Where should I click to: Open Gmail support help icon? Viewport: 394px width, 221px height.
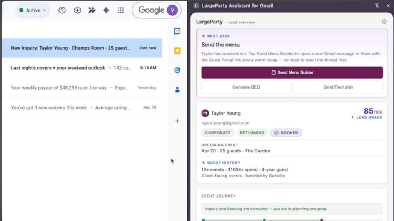(62, 10)
